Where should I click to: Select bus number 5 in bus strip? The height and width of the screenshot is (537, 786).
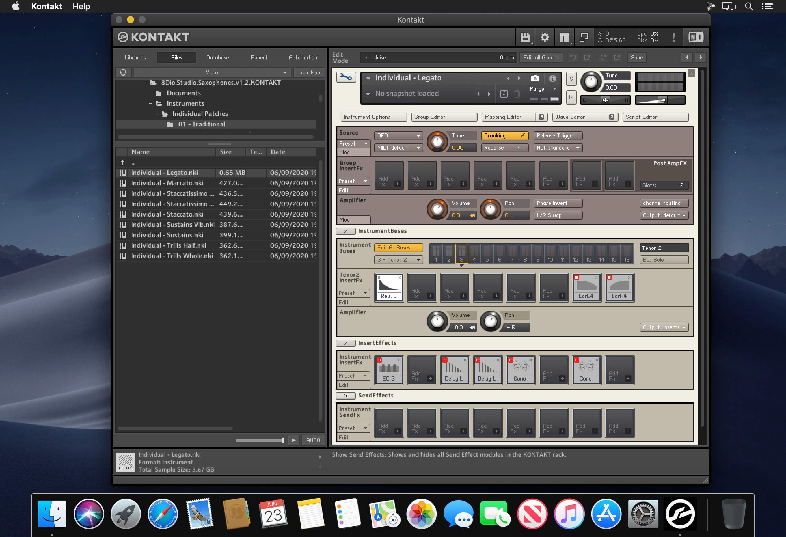pos(487,253)
